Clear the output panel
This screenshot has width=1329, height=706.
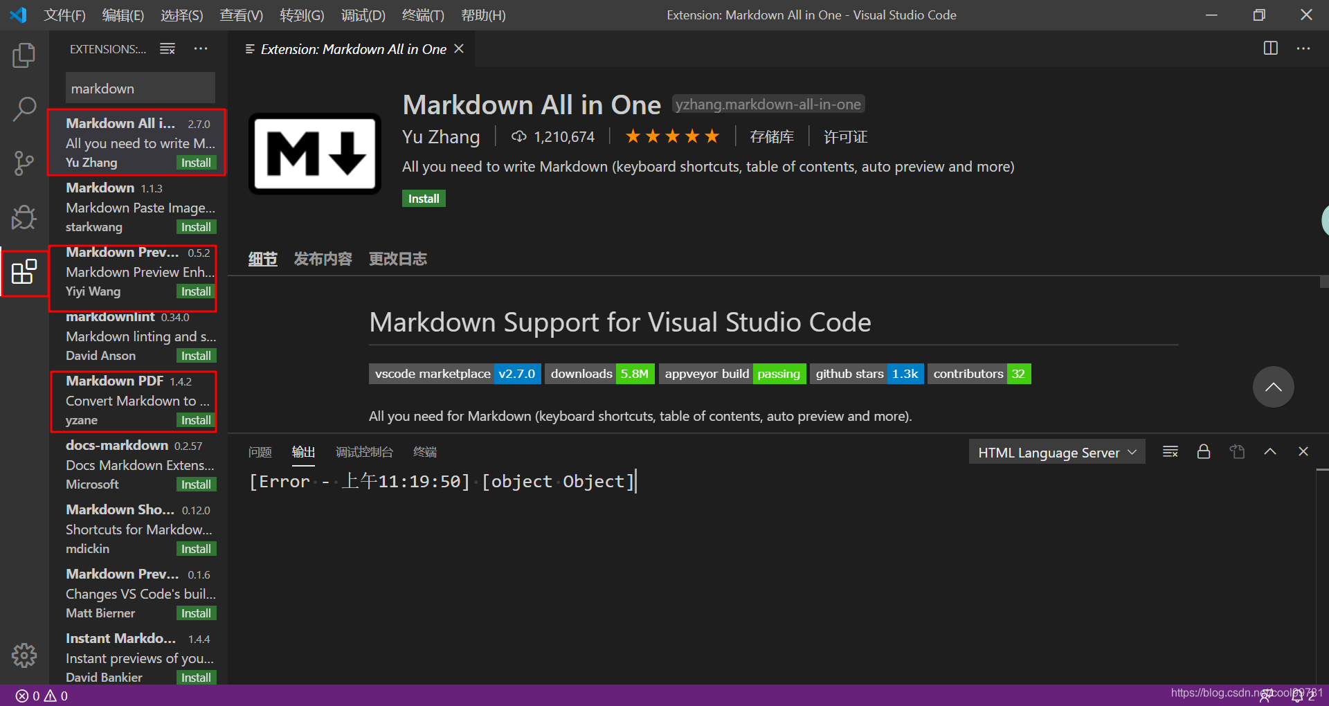tap(1170, 452)
